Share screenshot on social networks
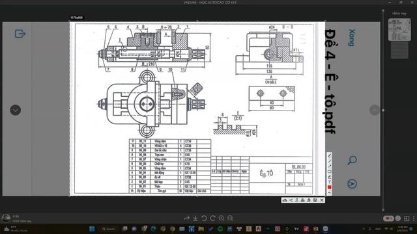Image resolution: width=417 pixels, height=234 pixels. 291,200
